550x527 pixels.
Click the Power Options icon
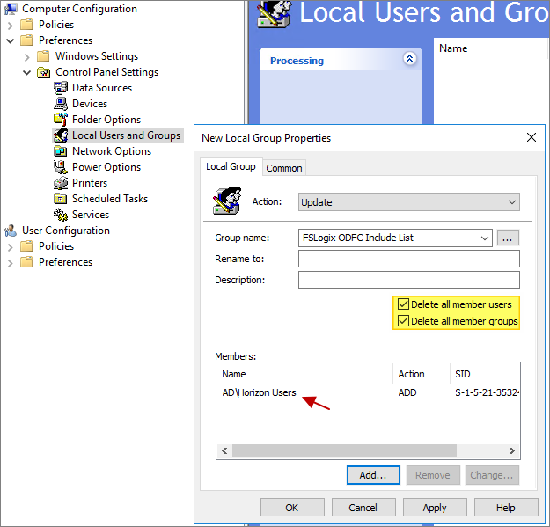tap(61, 167)
